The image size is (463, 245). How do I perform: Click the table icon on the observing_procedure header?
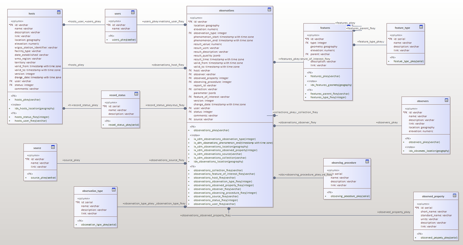click(x=367, y=161)
